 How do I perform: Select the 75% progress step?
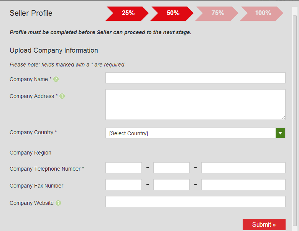217,13
